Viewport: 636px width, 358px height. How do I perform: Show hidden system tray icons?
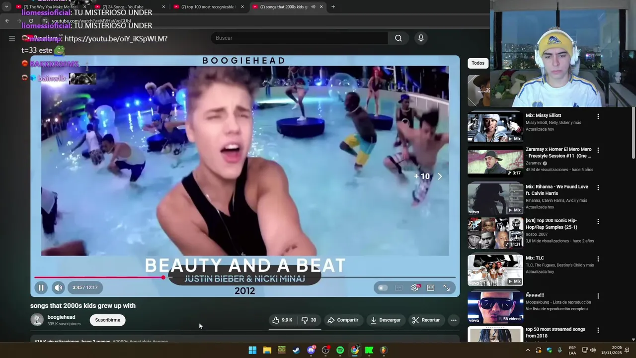[x=528, y=350]
